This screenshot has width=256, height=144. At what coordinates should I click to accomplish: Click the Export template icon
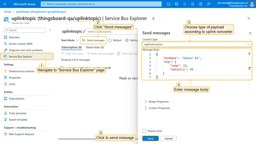pyautogui.click(x=5, y=119)
